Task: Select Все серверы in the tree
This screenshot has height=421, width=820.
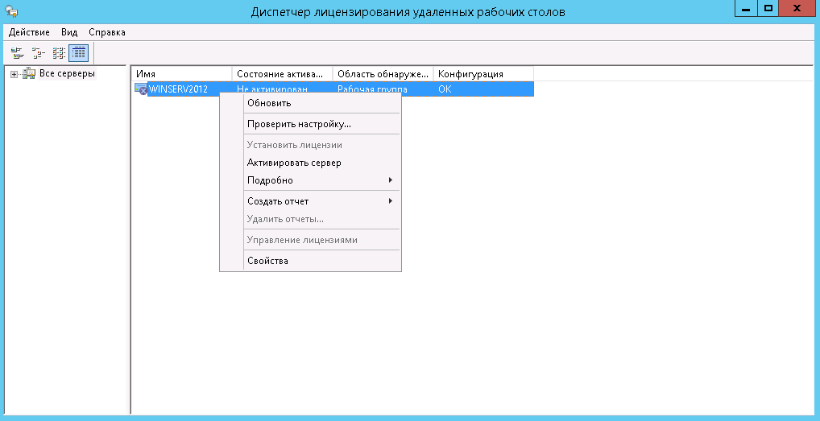Action: [x=67, y=74]
